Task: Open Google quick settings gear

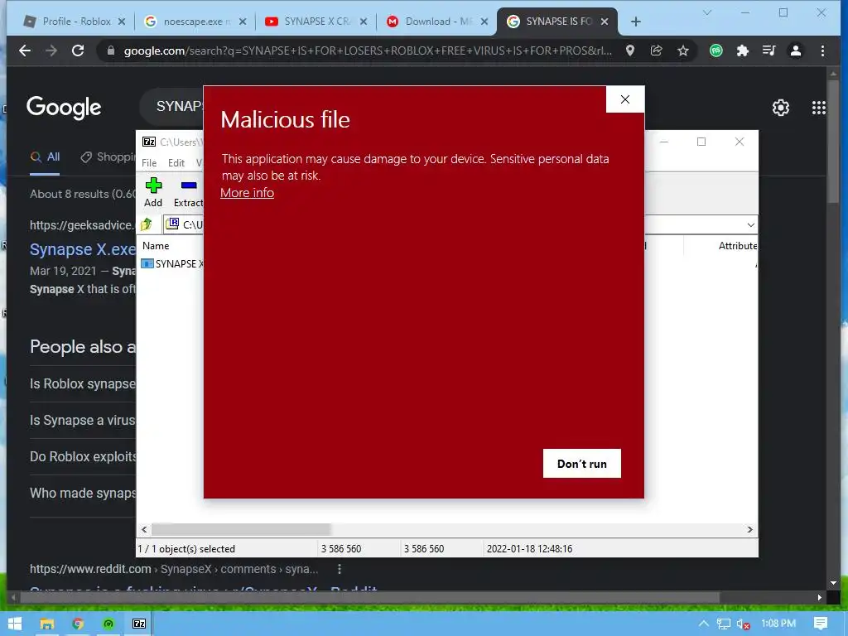Action: click(x=780, y=108)
